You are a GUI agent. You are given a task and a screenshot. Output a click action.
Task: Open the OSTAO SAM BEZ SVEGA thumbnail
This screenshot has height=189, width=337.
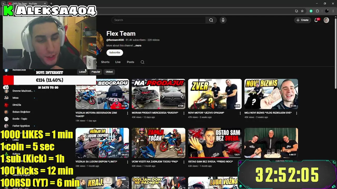(x=215, y=143)
